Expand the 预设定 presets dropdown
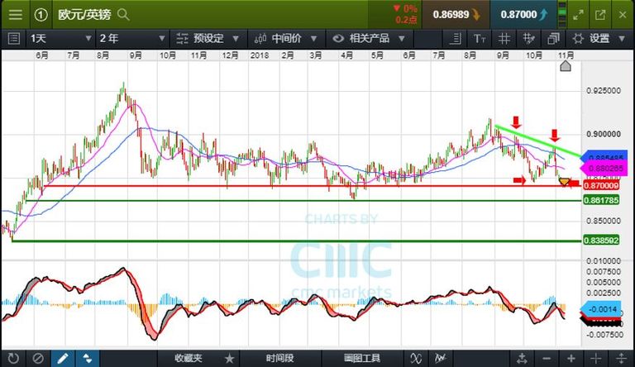 click(208, 39)
